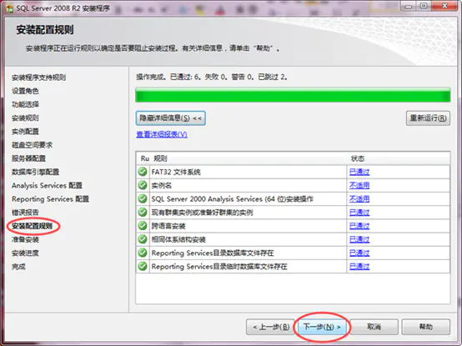Select 磁盘空间要求 step in sidebar
The height and width of the screenshot is (346, 462).
point(32,145)
